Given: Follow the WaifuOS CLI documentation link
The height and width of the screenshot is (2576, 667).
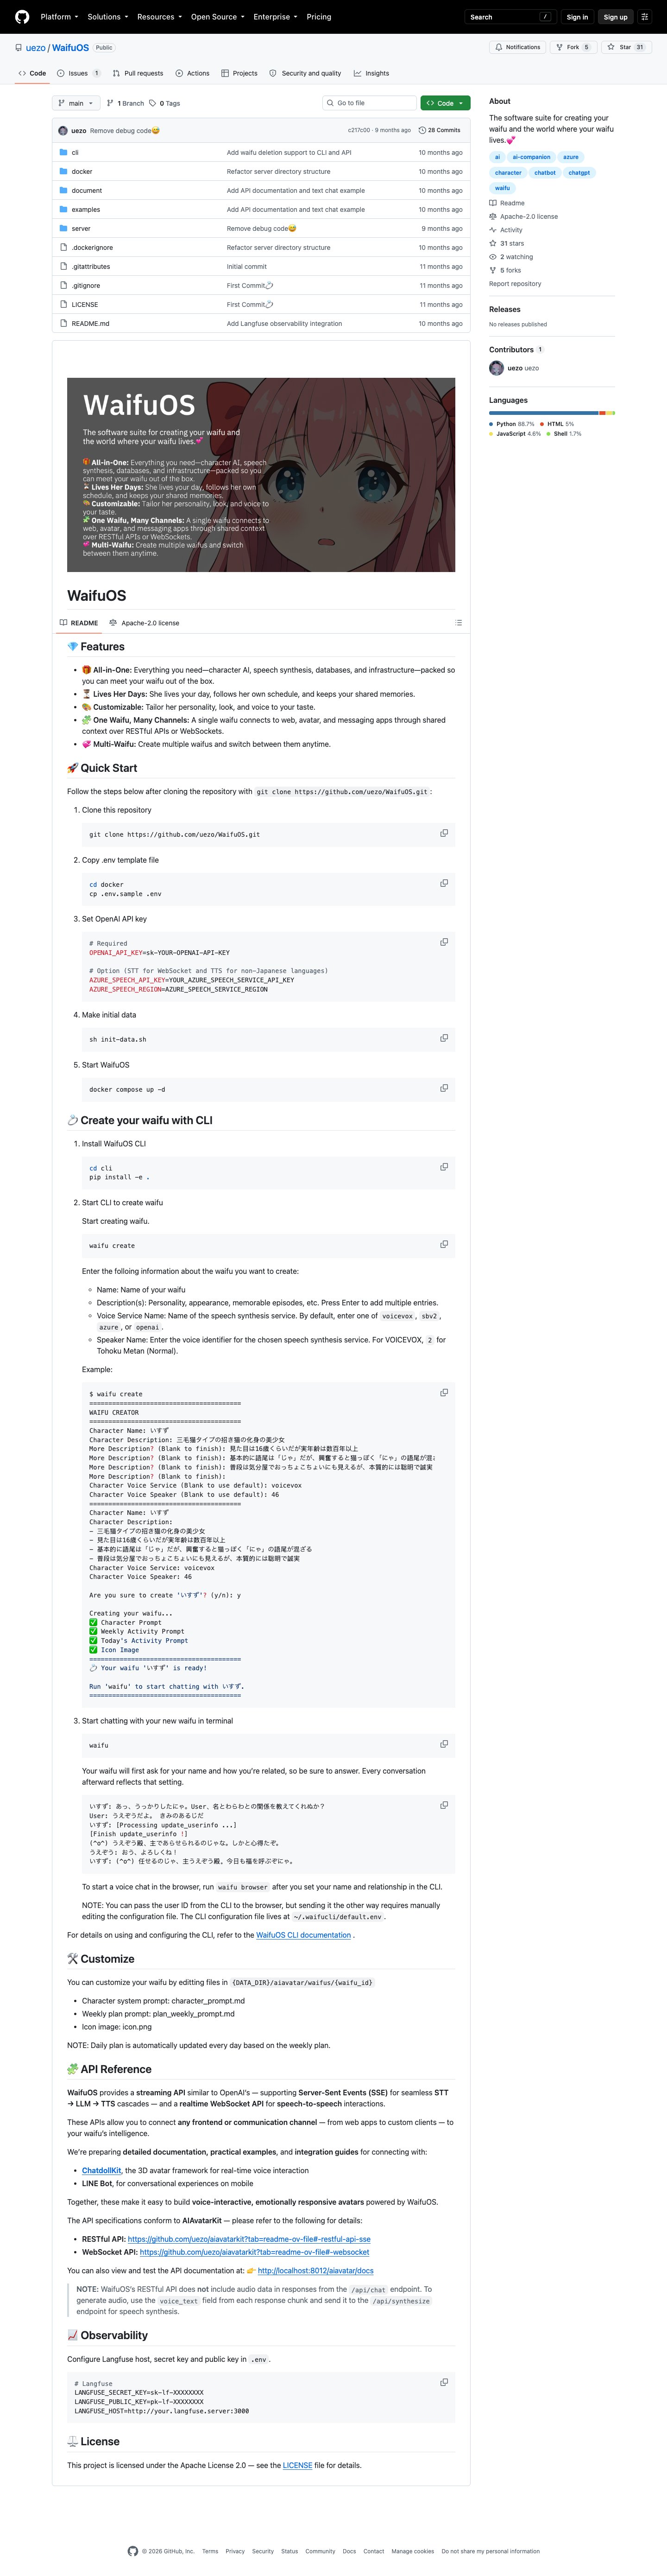Looking at the screenshot, I should tap(303, 1935).
